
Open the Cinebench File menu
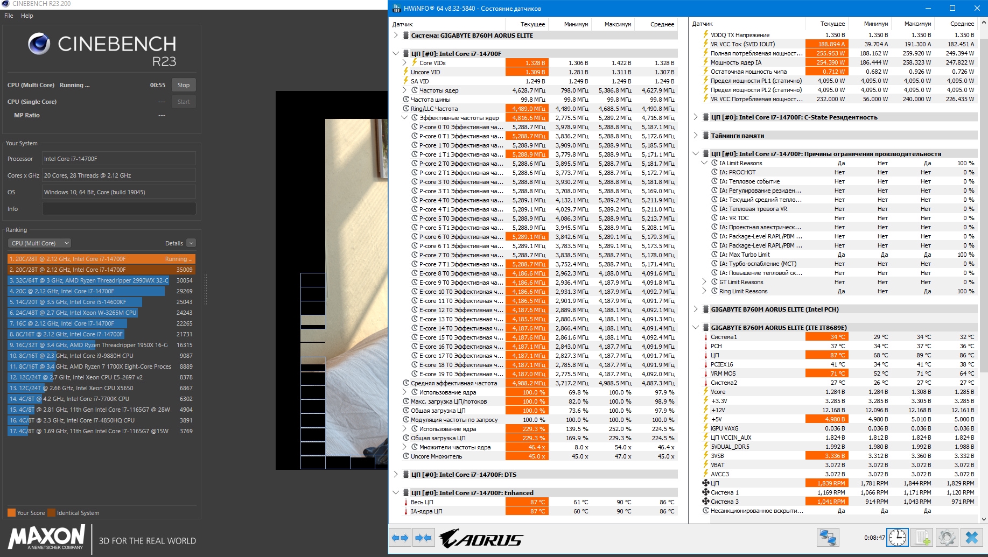coord(9,16)
